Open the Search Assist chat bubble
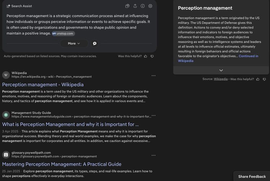Viewport: 270px width, 181px height. pos(95,43)
